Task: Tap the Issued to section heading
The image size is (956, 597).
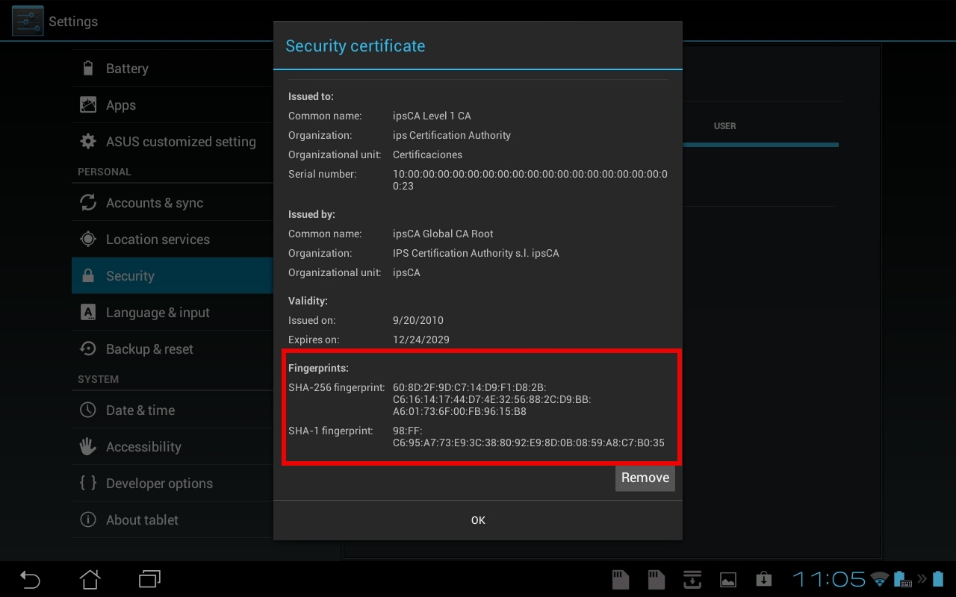Action: pyautogui.click(x=311, y=96)
